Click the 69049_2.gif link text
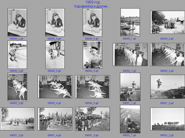The height and width of the screenshot is (138, 185). coord(167,39)
